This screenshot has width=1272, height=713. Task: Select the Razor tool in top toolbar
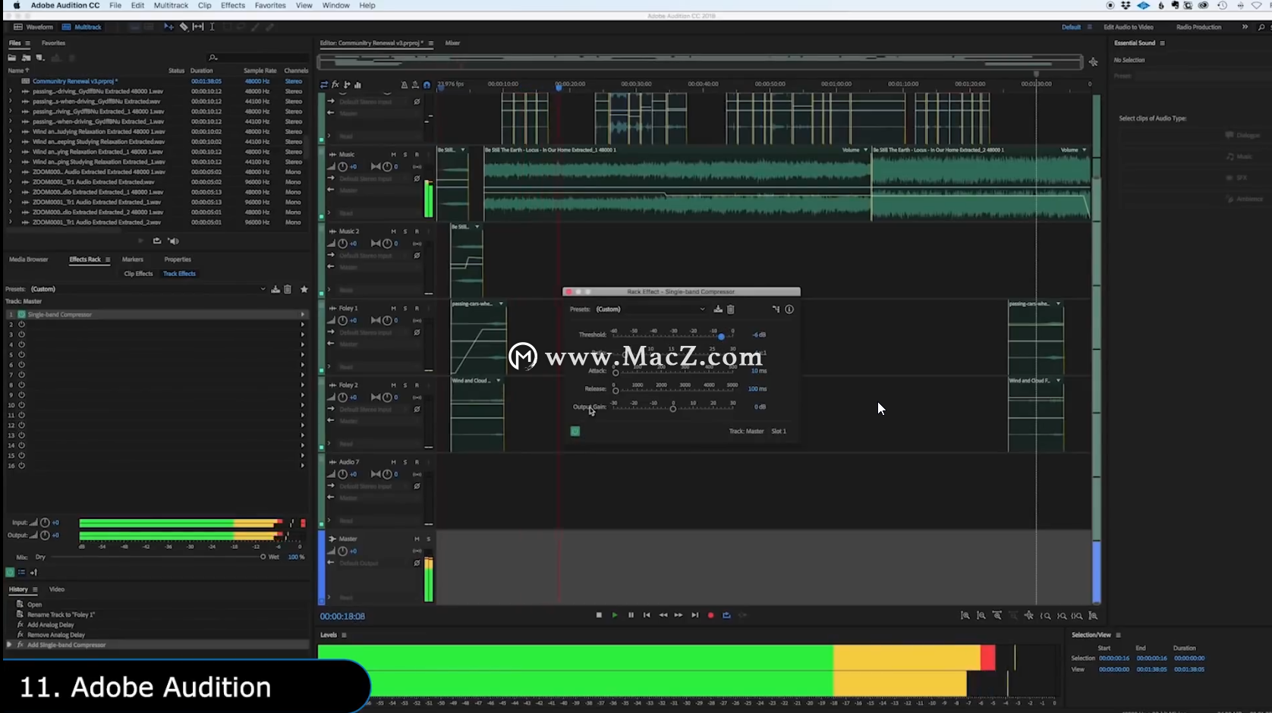pos(184,27)
